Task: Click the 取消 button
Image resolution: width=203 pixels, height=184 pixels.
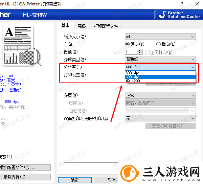Action: click(107, 180)
